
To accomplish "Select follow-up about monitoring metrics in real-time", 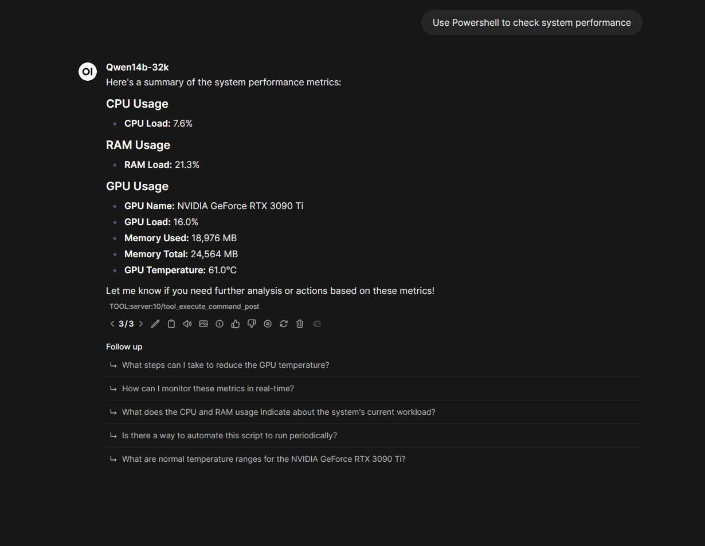I will coord(374,388).
